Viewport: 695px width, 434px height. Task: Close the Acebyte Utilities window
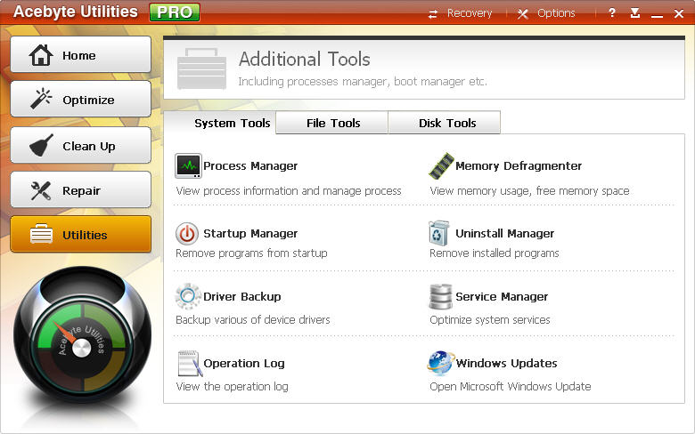click(679, 13)
